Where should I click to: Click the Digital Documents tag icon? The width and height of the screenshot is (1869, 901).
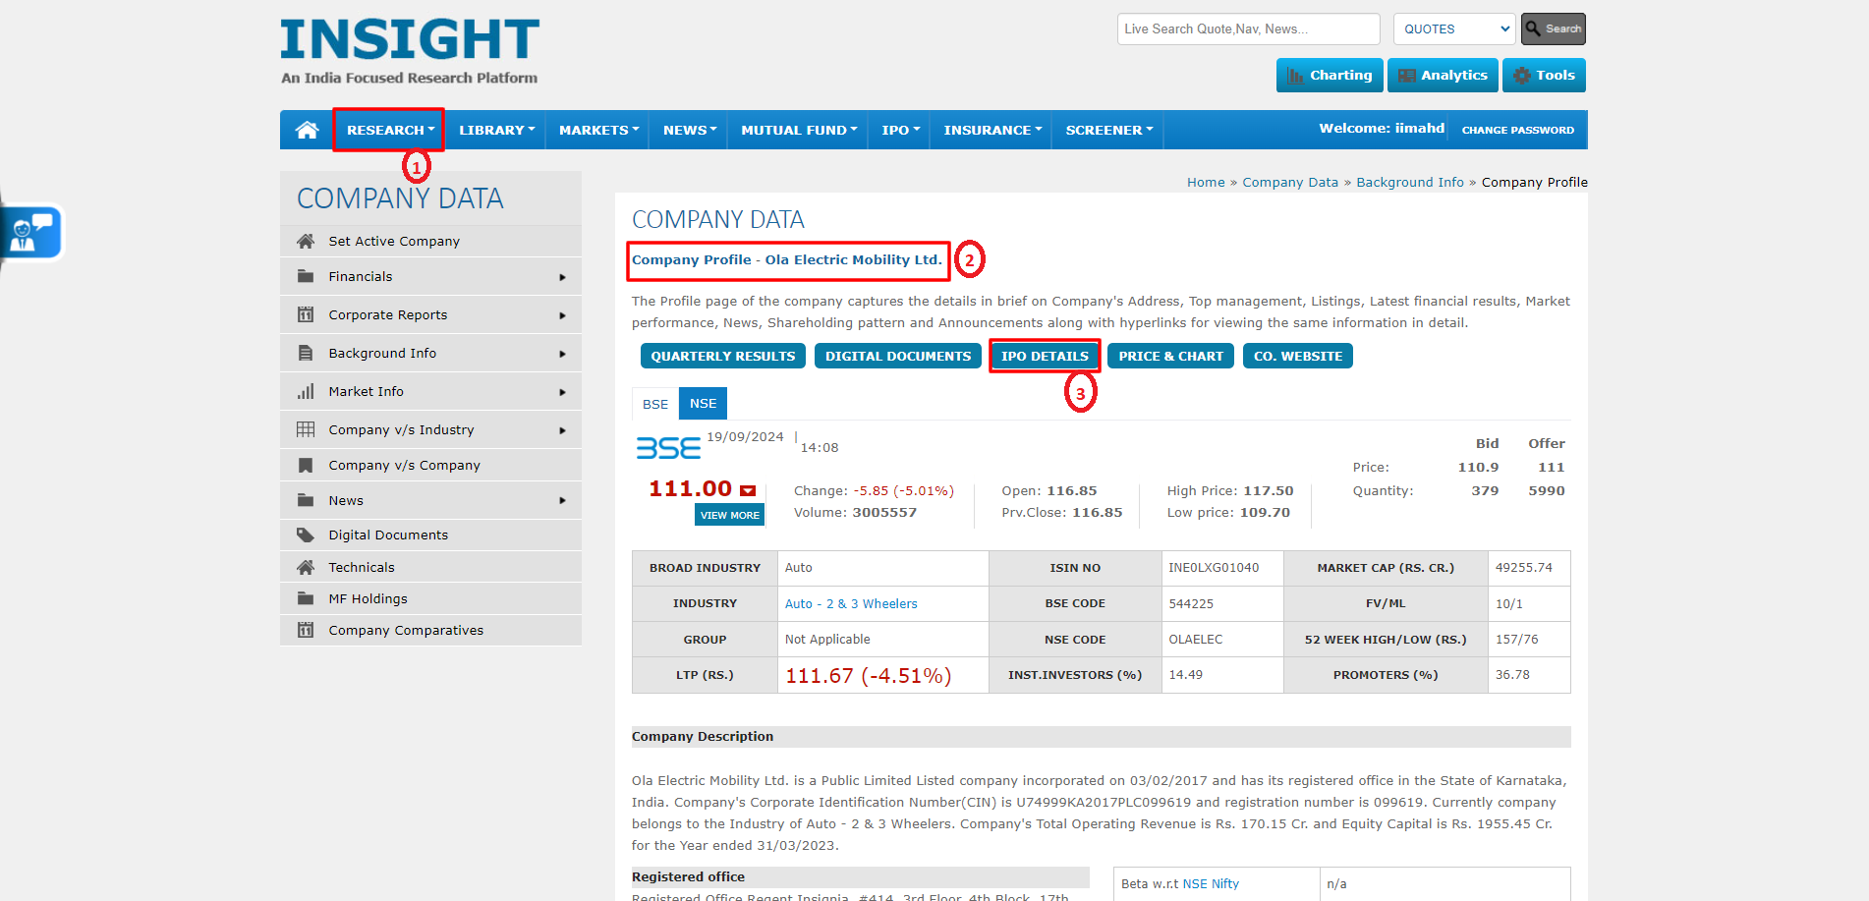(x=306, y=535)
